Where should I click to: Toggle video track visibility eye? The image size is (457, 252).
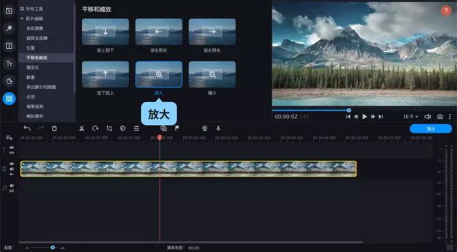12,164
